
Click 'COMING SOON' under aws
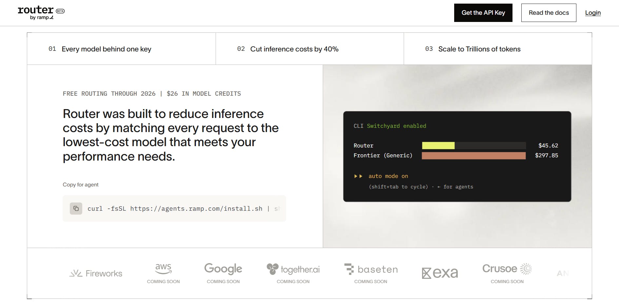coord(163,281)
